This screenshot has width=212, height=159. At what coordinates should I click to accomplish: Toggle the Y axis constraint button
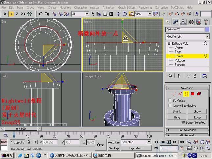coord(11,14)
